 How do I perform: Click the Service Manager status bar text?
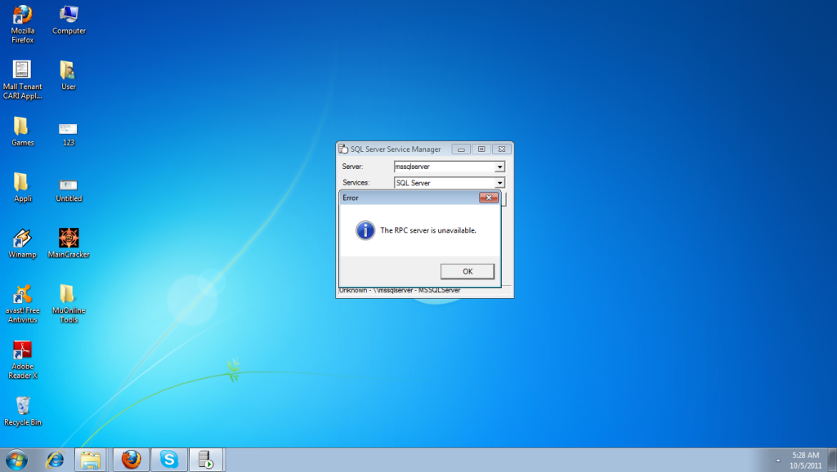(x=399, y=291)
